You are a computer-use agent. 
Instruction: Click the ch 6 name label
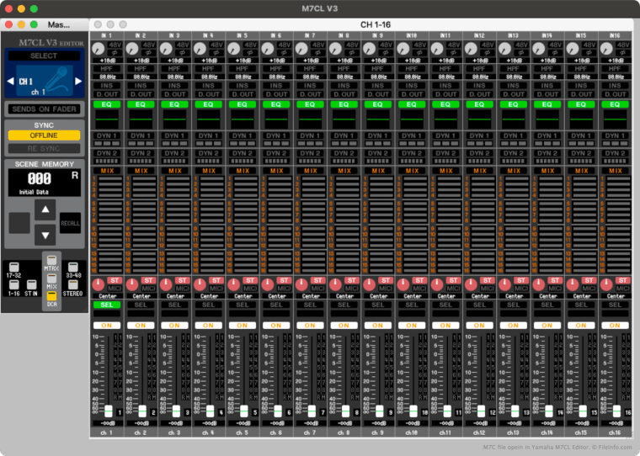[x=276, y=432]
